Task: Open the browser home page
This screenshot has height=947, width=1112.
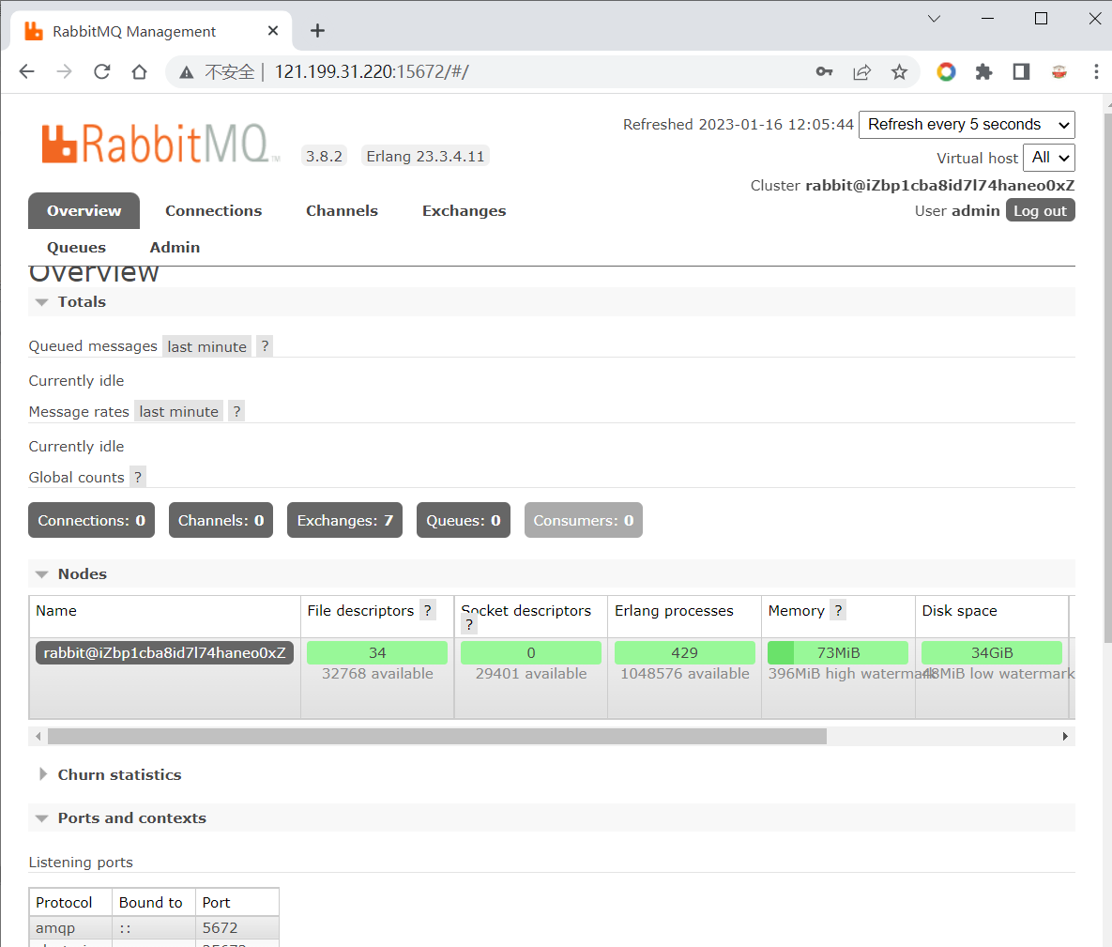Action: pyautogui.click(x=139, y=71)
